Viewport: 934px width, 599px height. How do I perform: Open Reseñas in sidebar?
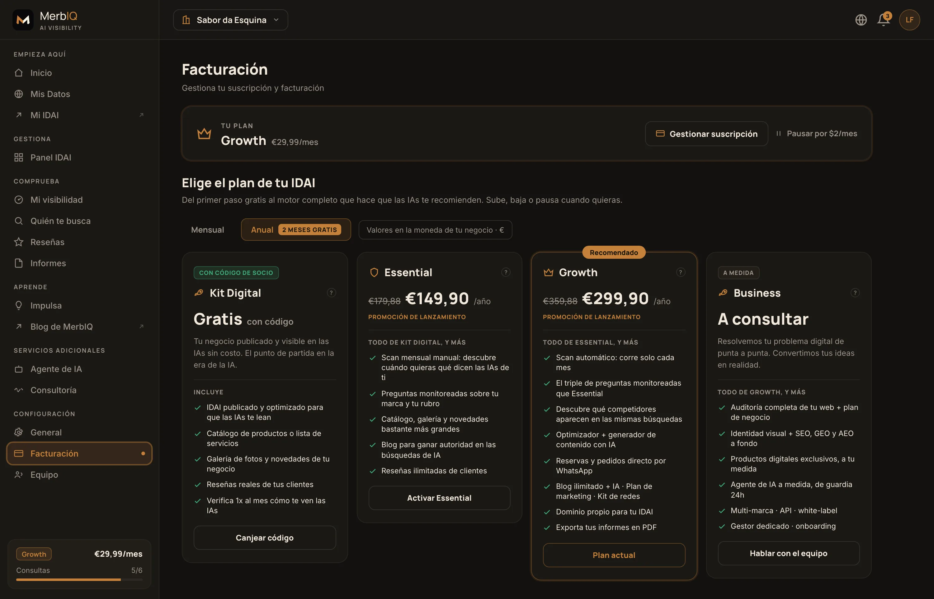(x=79, y=242)
